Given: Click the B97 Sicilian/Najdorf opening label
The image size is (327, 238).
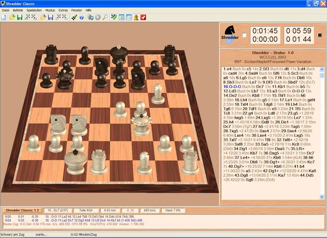Looking at the screenshot, I should (272, 62).
